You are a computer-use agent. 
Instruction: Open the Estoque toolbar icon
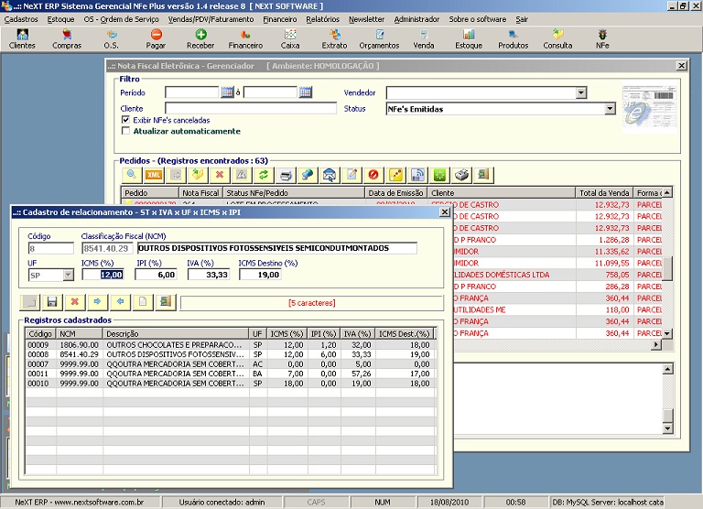pos(469,39)
